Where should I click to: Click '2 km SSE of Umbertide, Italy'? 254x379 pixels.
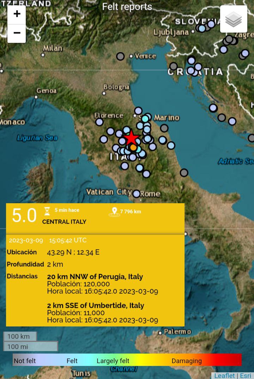click(96, 305)
